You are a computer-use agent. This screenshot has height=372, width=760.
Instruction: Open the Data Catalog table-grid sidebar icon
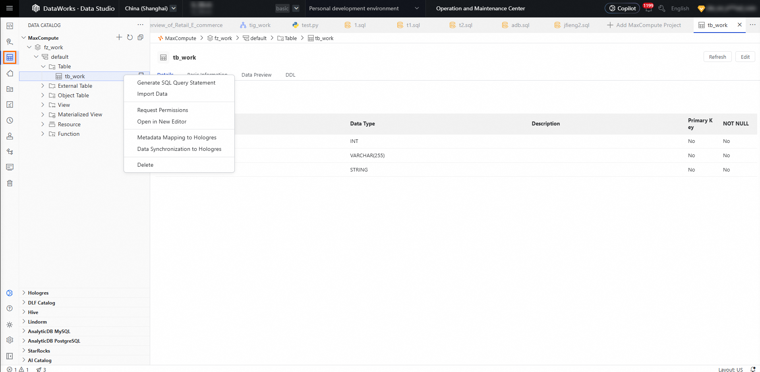(10, 58)
